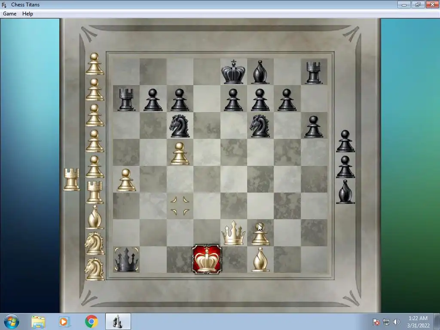Click the empty c1 square left of king

[x=180, y=260]
